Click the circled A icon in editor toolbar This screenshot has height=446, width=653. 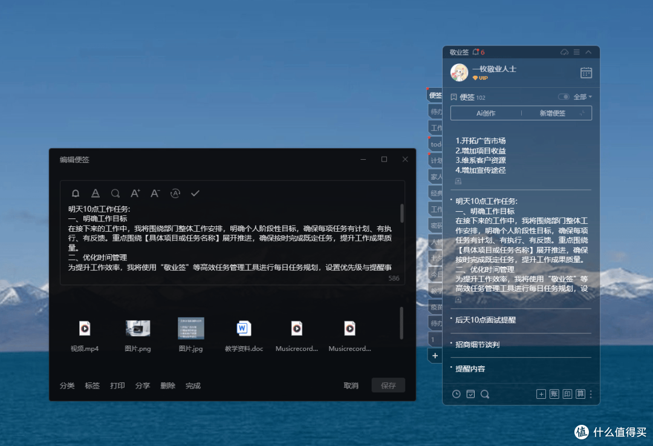[x=175, y=194]
